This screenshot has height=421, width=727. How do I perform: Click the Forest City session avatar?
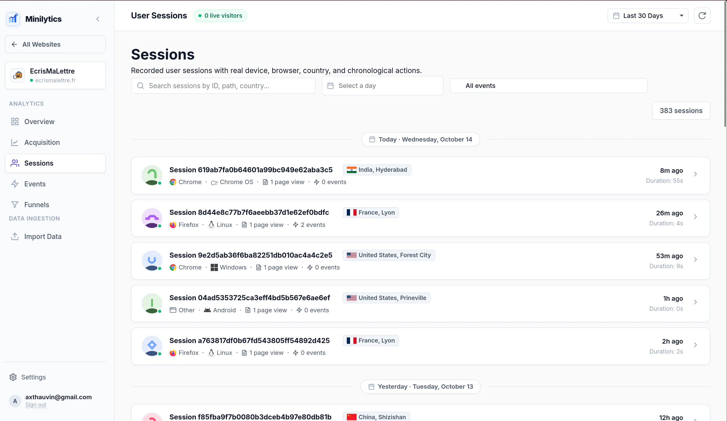(152, 260)
